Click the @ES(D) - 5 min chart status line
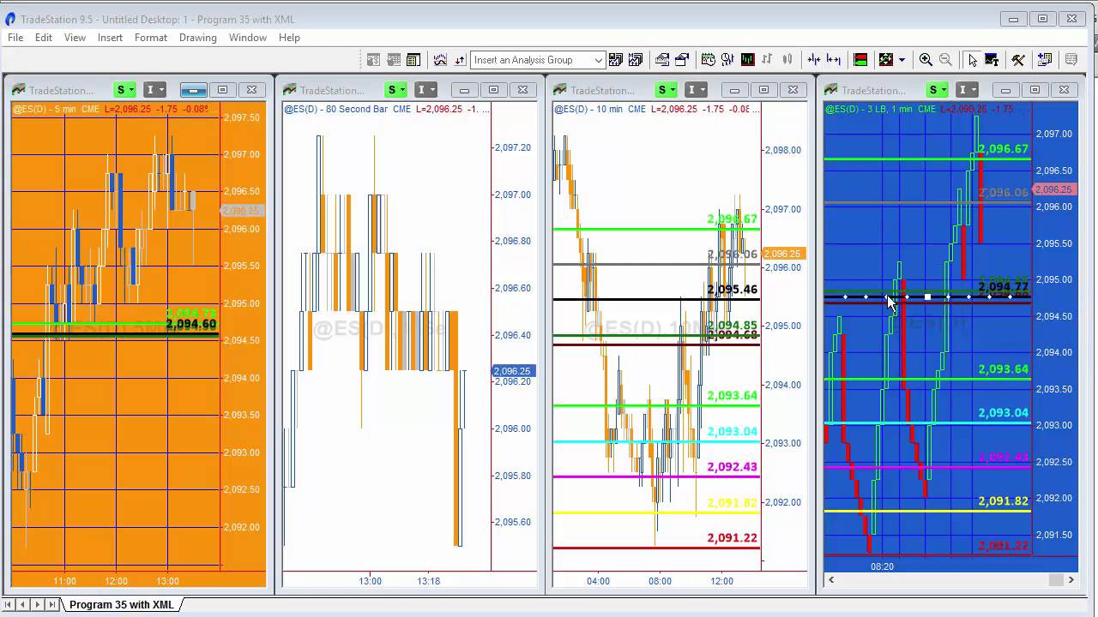Viewport: 1098px width, 617px height. (116, 109)
